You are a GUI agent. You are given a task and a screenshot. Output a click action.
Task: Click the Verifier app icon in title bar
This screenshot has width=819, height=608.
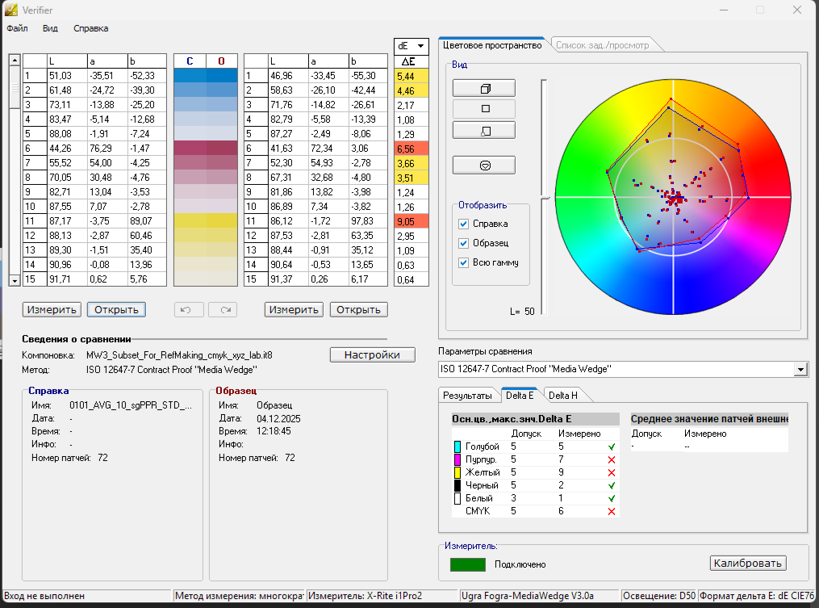11,10
